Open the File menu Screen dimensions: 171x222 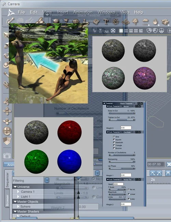[21, 12]
